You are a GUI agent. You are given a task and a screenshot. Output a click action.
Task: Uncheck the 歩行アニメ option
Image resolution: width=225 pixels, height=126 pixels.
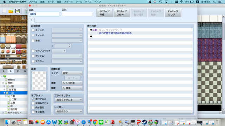pos(33,99)
